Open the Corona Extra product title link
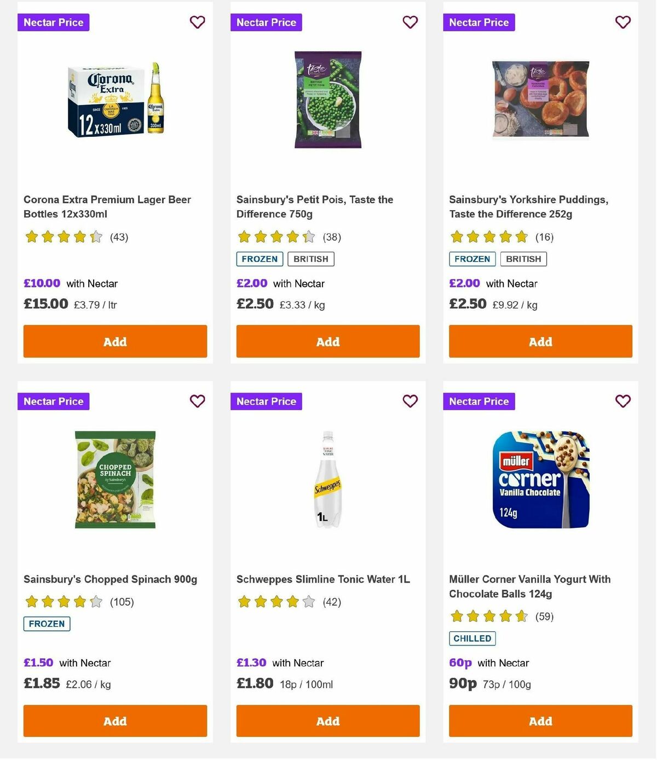The width and height of the screenshot is (657, 760). tap(107, 207)
